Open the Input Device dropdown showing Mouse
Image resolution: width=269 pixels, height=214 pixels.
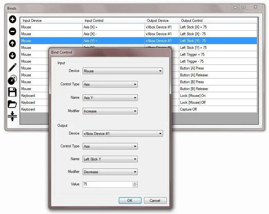(x=123, y=71)
